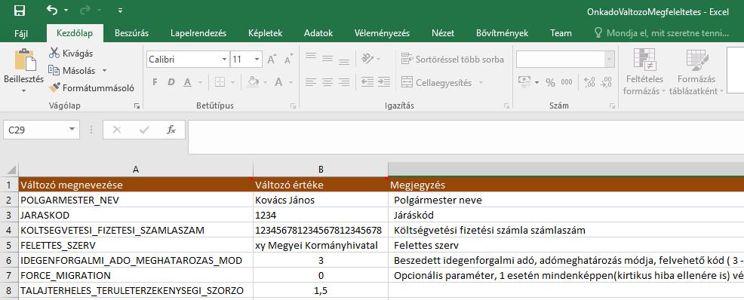Click the accounting currency format icon
744x300 pixels.
click(524, 81)
